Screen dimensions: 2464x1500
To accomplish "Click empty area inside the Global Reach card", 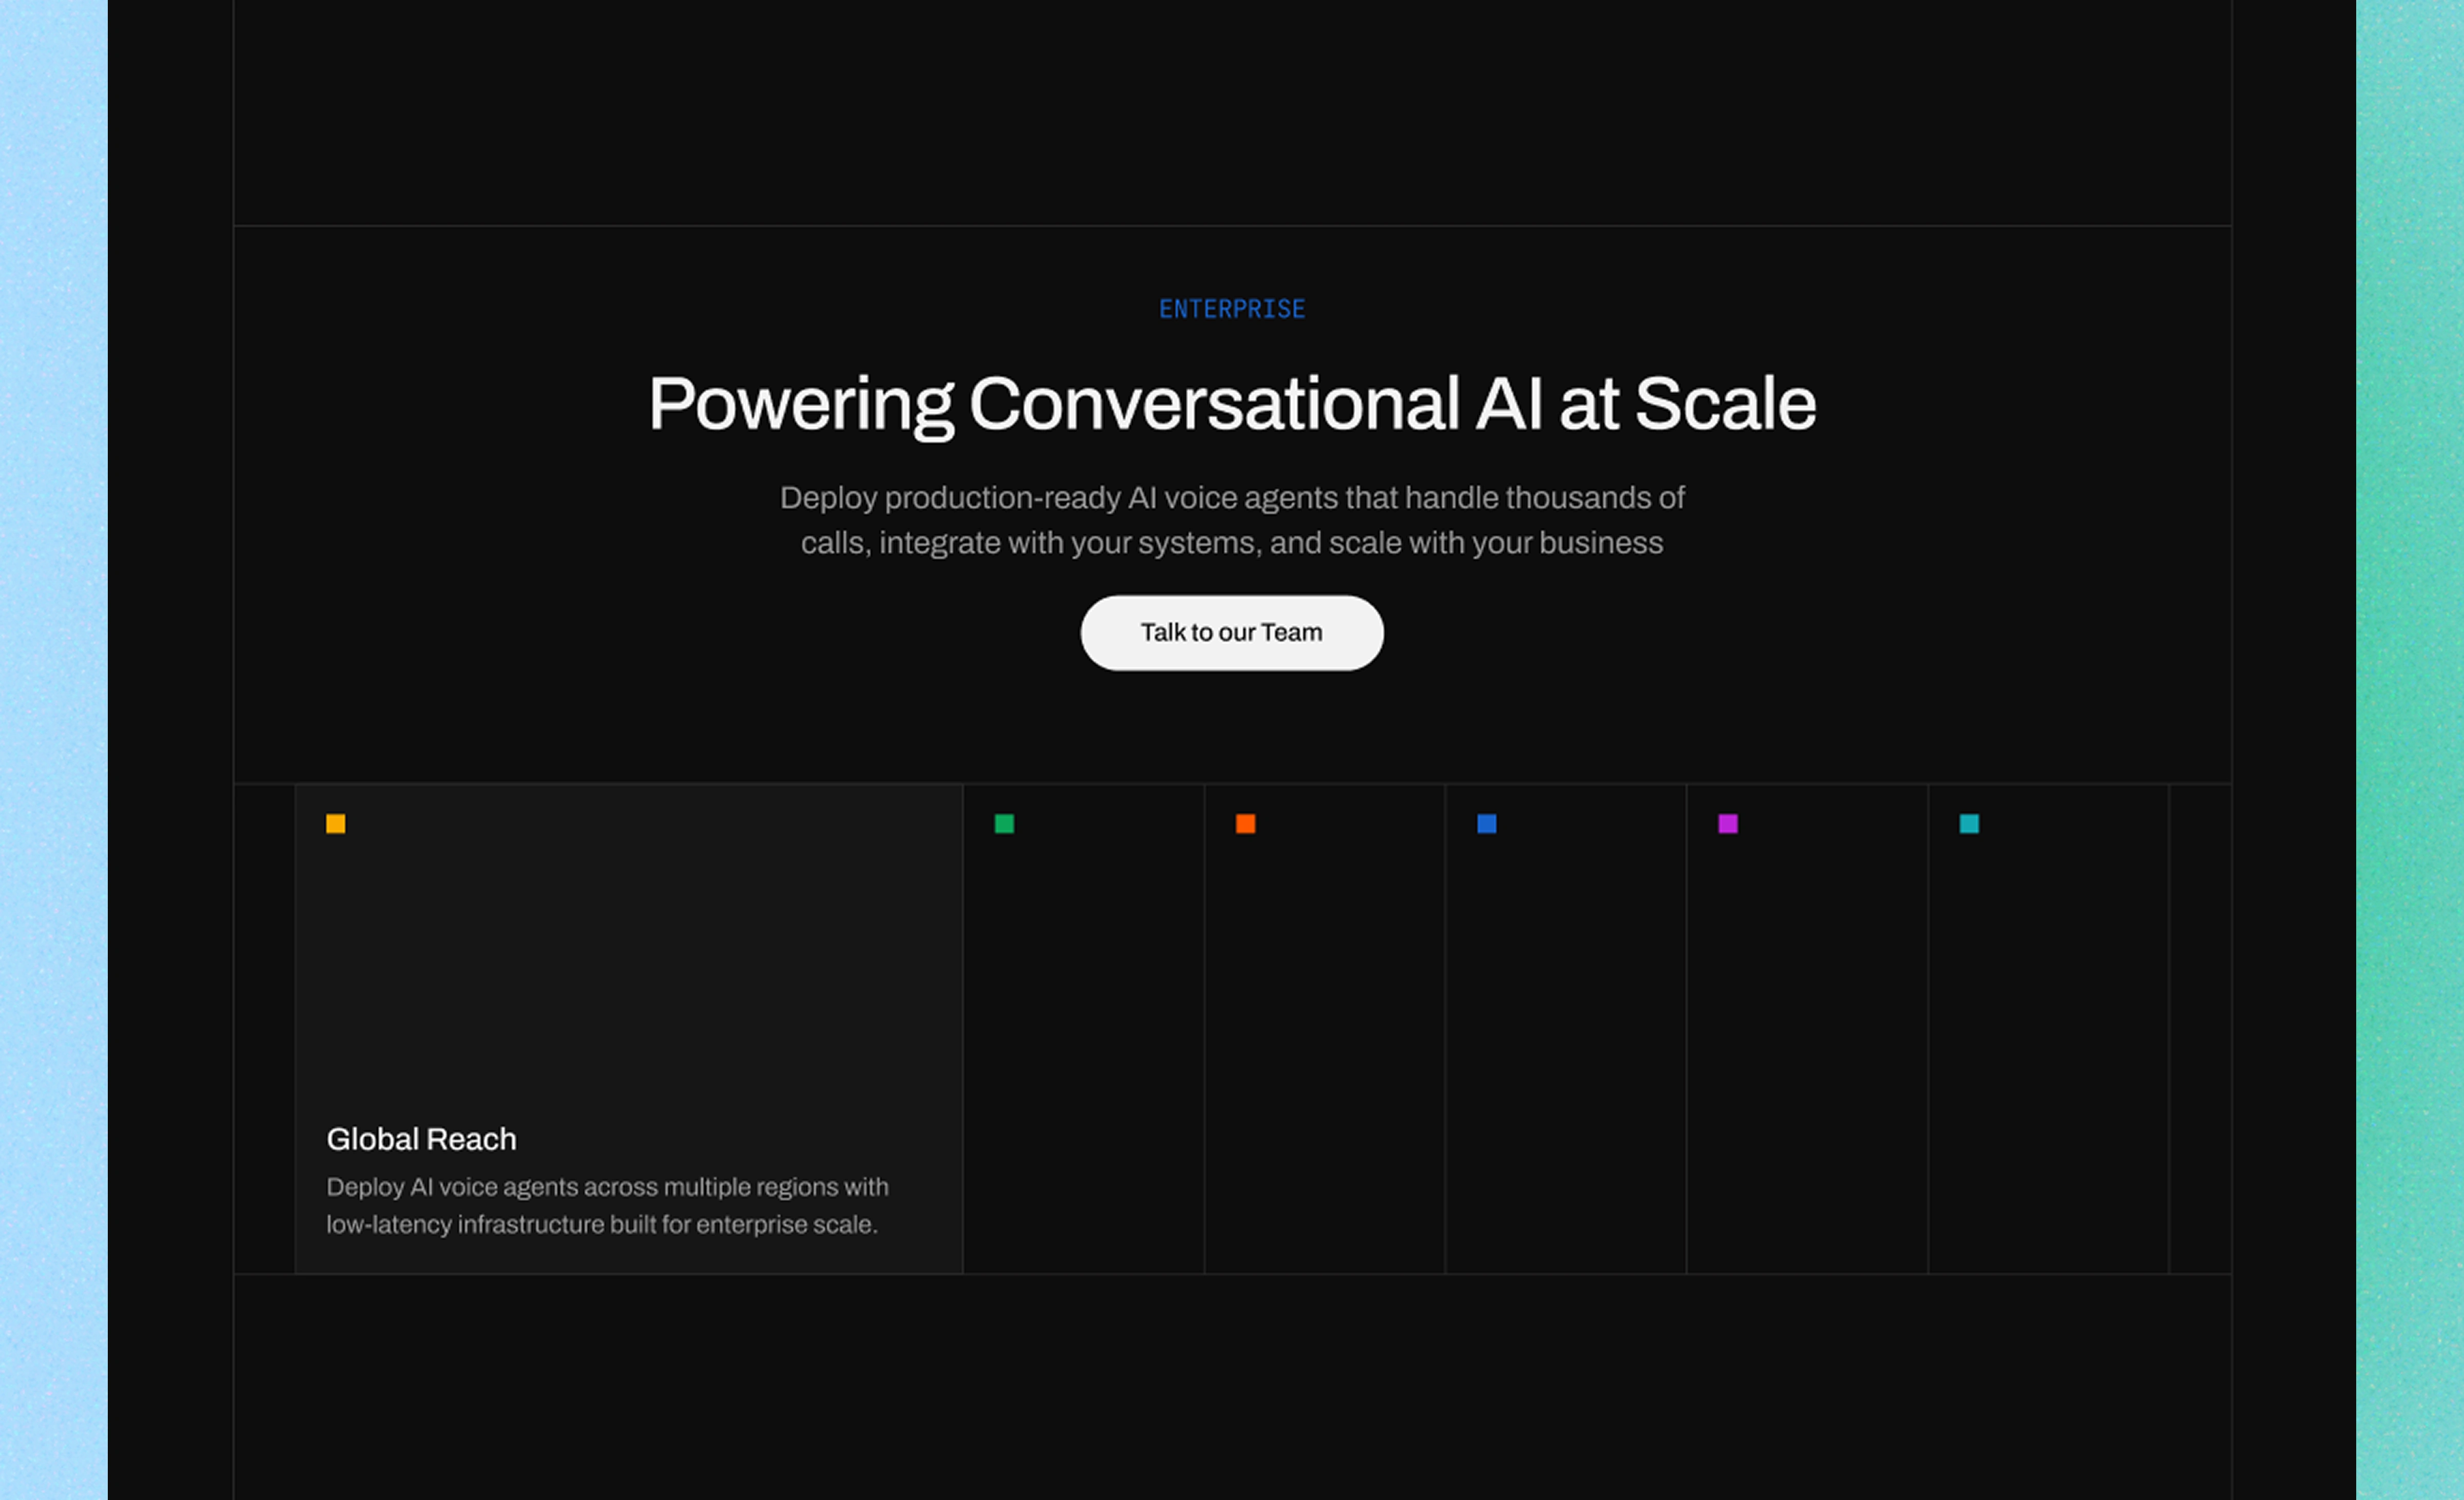I will coord(628,960).
